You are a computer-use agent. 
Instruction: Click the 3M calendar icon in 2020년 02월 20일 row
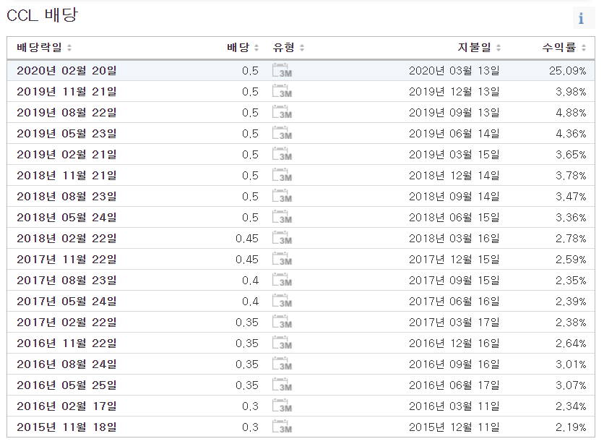coord(282,71)
